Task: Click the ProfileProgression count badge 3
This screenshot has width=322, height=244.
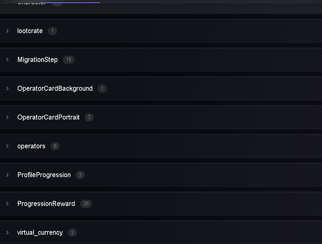Action: pyautogui.click(x=80, y=175)
